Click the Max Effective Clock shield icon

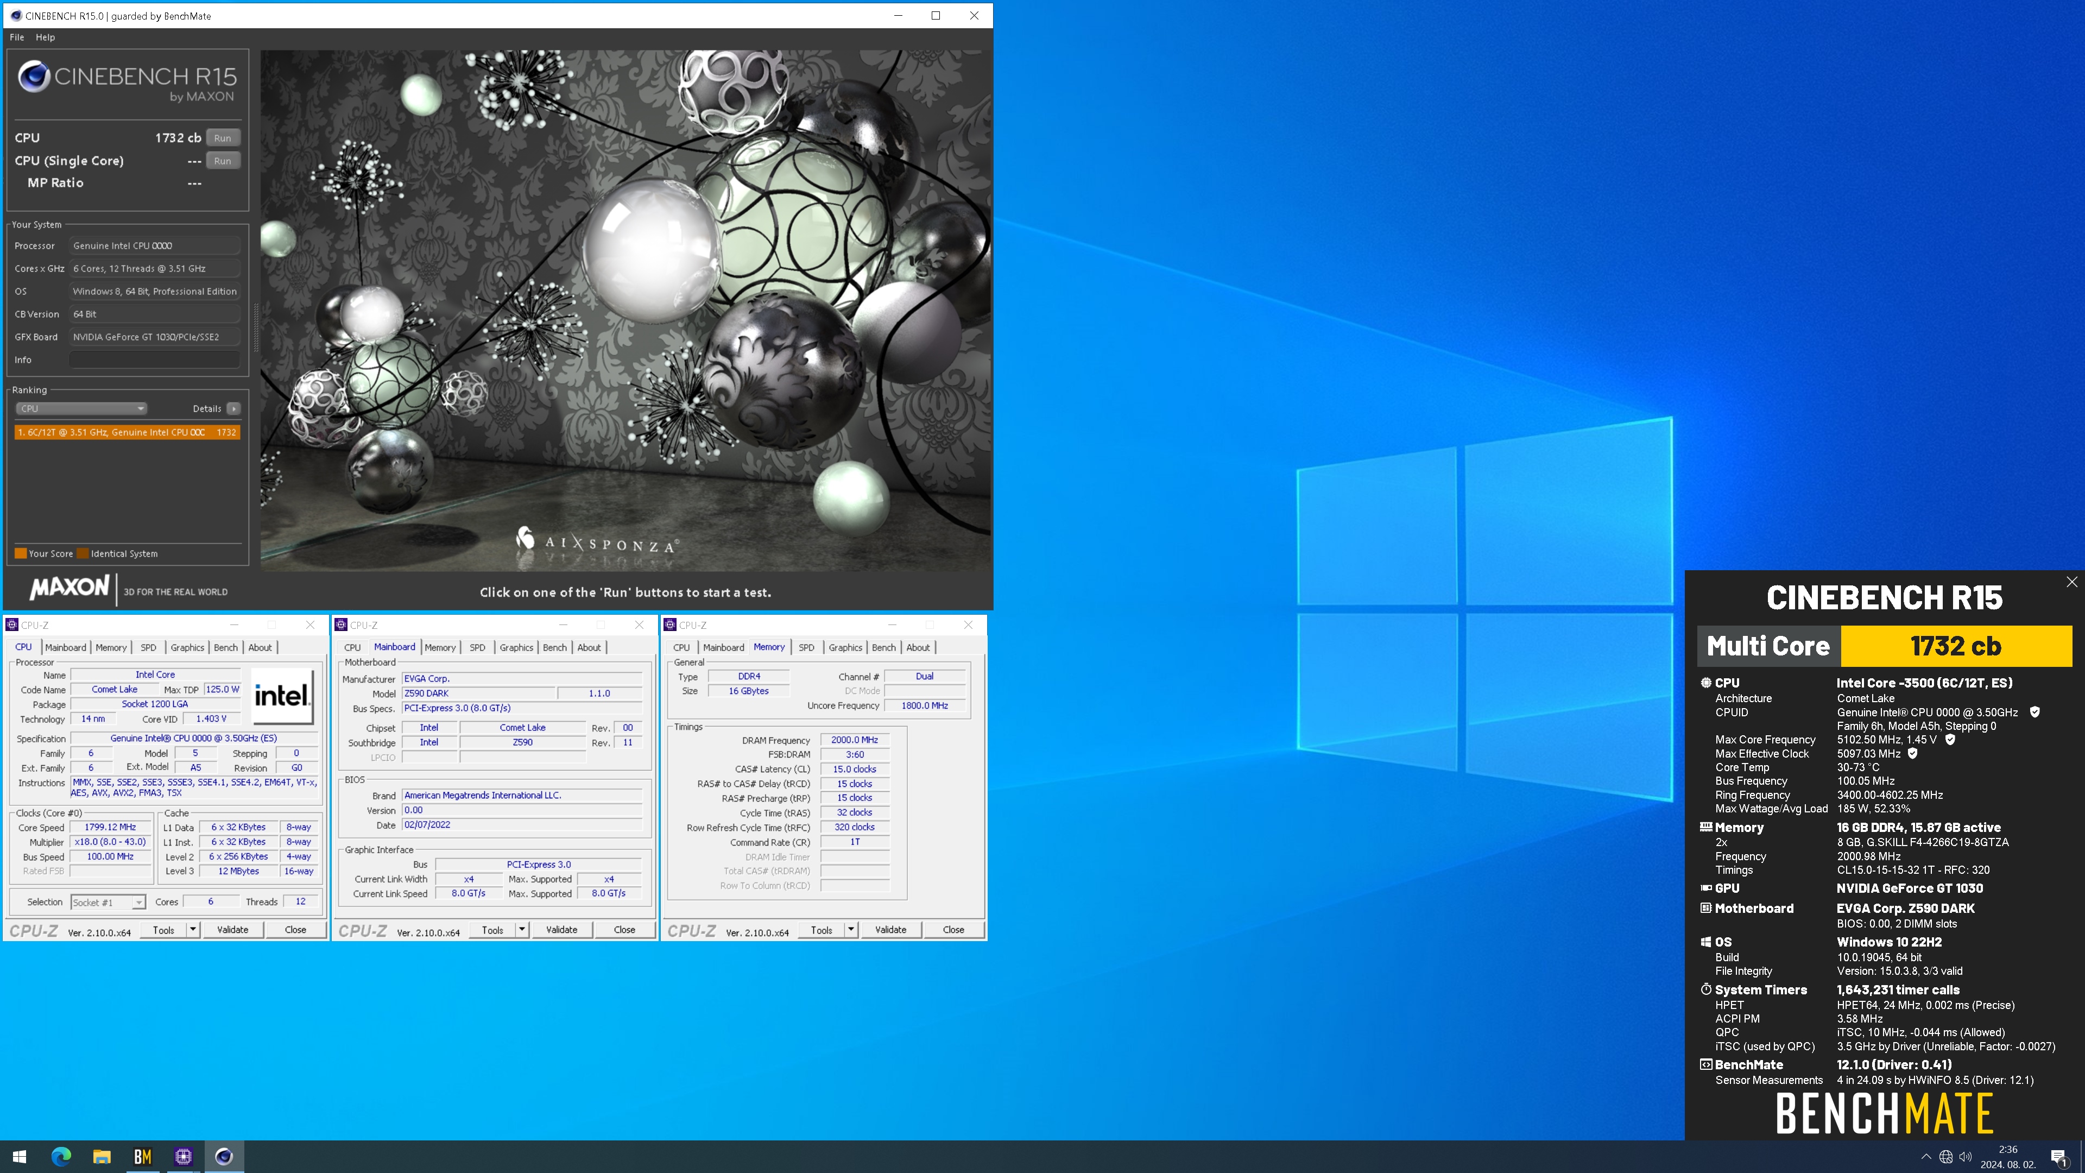click(x=1912, y=753)
